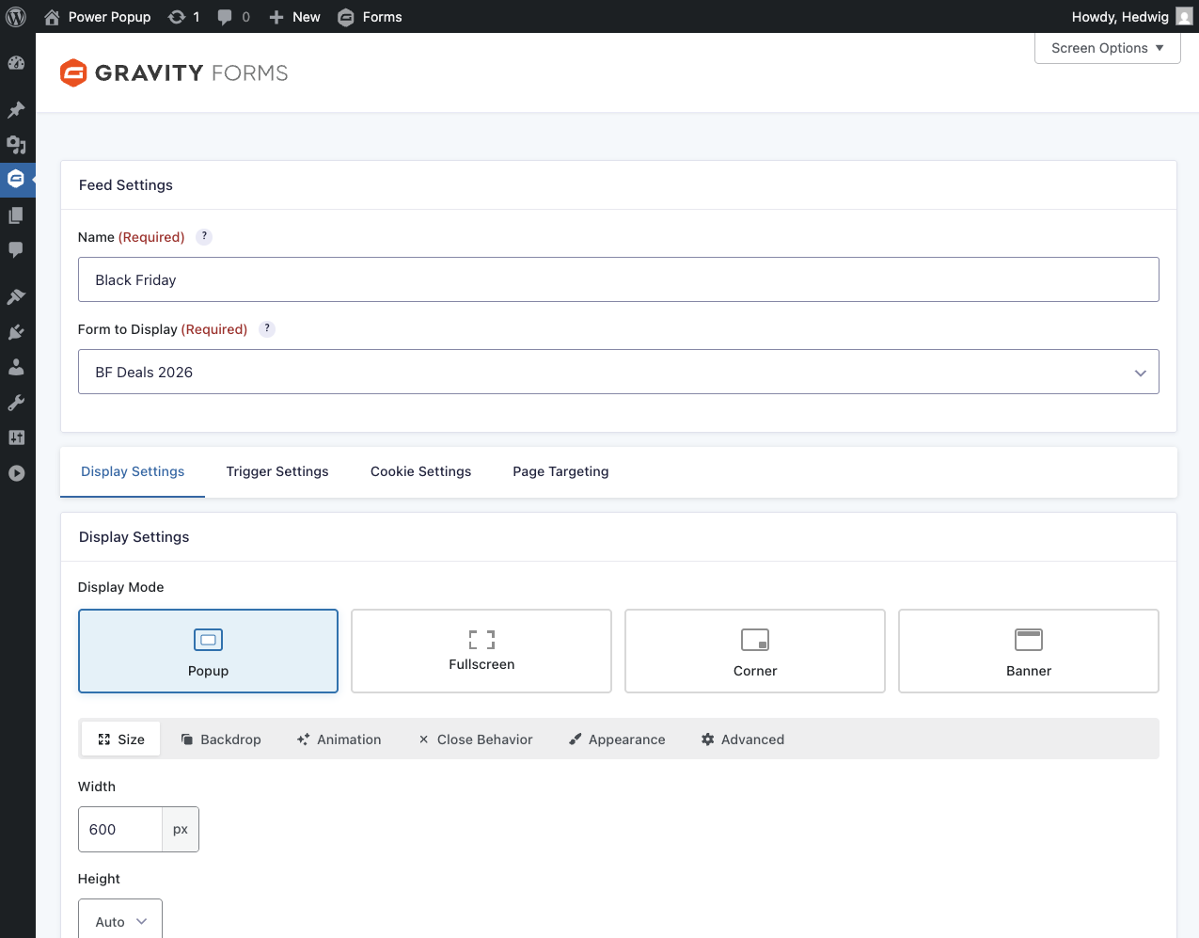
Task: Choose the Corner display mode
Action: [x=755, y=651]
